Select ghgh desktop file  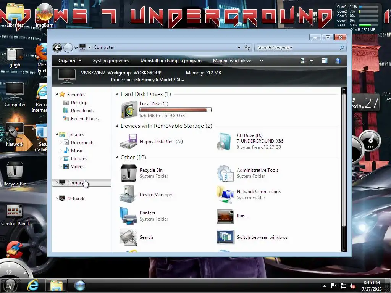tap(15, 58)
